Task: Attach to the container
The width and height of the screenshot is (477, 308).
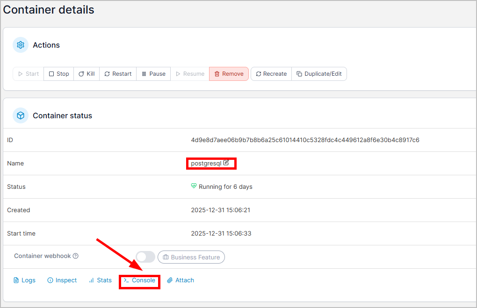Action: coord(181,280)
